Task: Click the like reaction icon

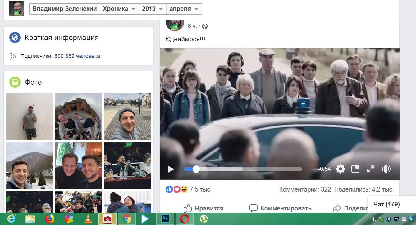Action: (169, 189)
